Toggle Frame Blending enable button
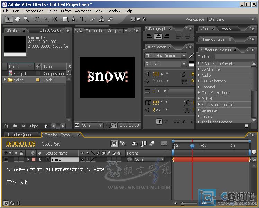This screenshot has width=259, height=208. (143, 143)
